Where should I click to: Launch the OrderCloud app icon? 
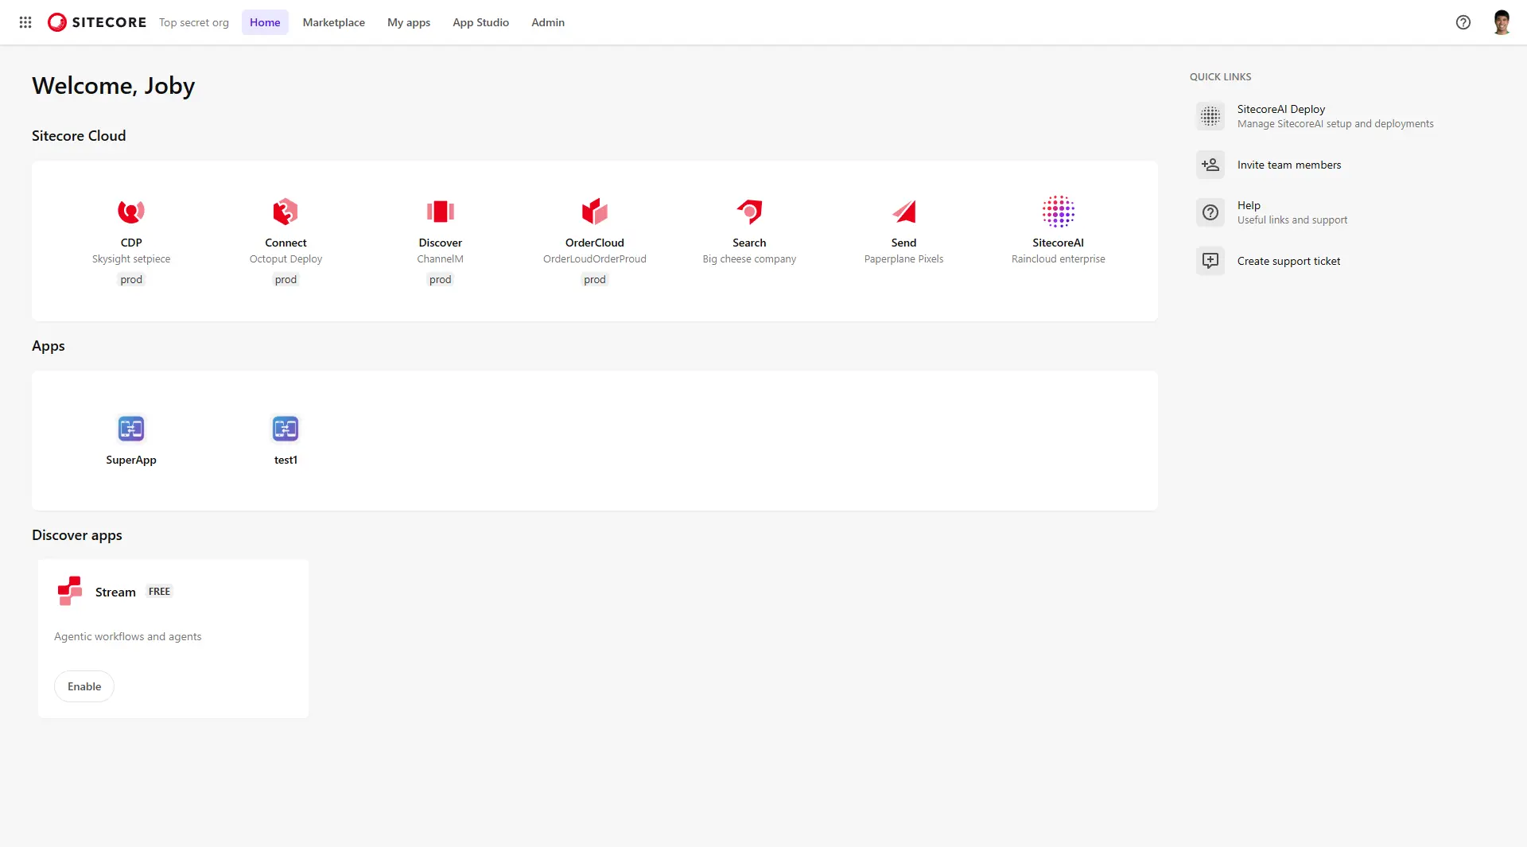point(594,212)
